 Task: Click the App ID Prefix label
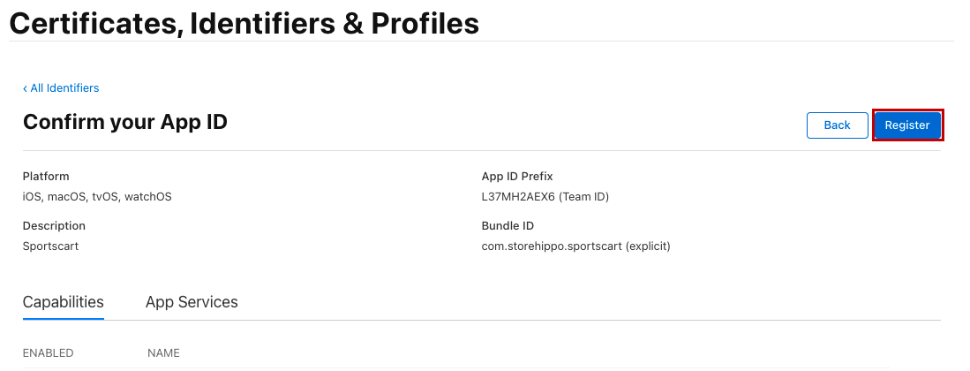coord(517,177)
